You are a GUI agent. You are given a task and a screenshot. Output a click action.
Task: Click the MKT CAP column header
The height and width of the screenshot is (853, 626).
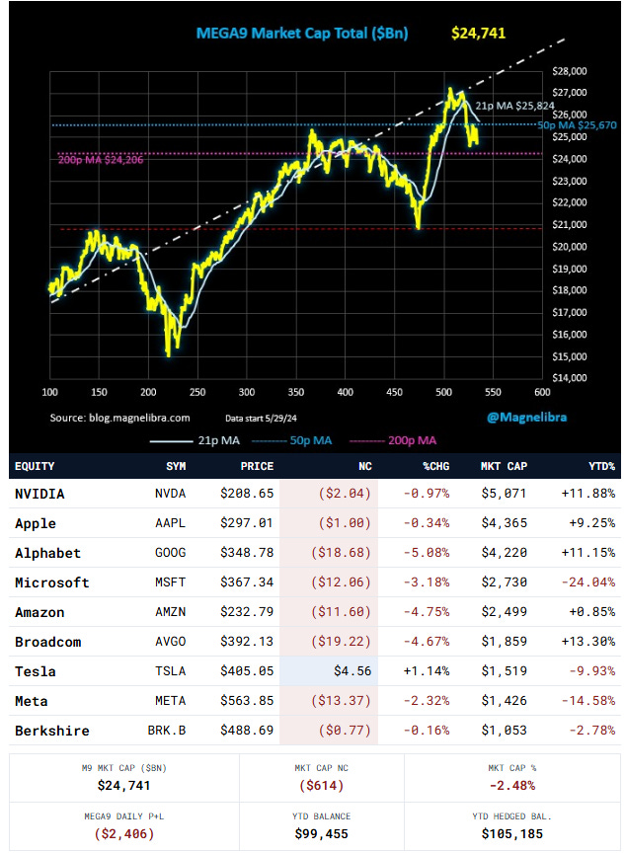(x=504, y=466)
